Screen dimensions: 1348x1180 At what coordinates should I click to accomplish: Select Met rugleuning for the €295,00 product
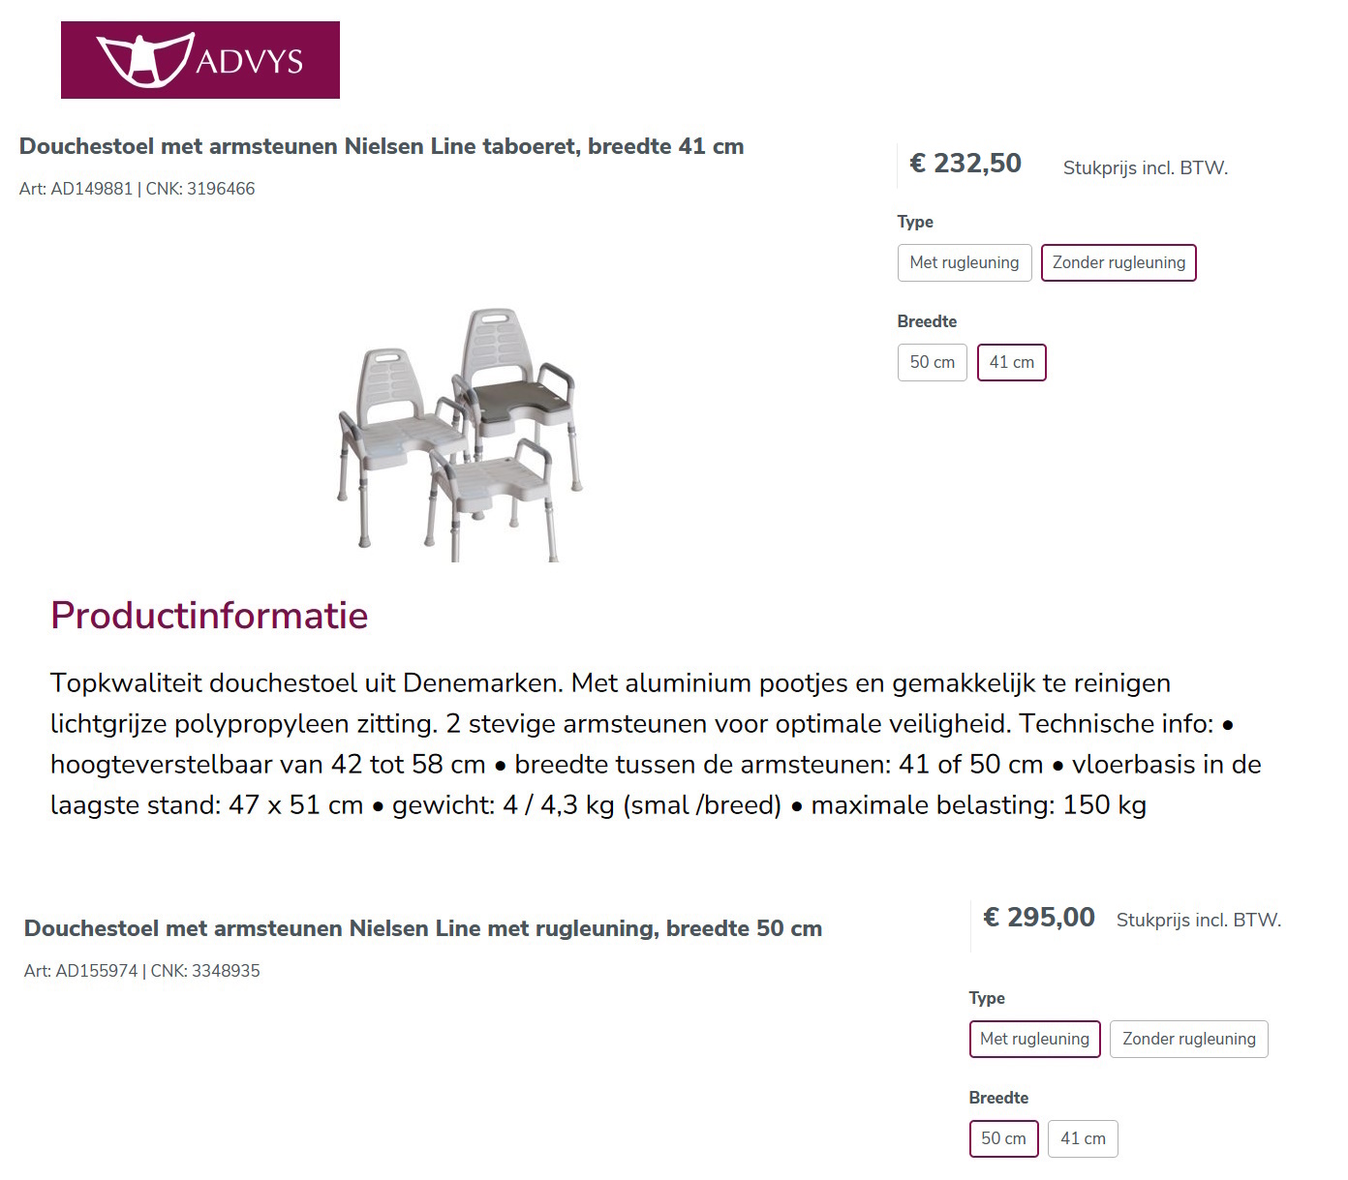(1034, 1040)
